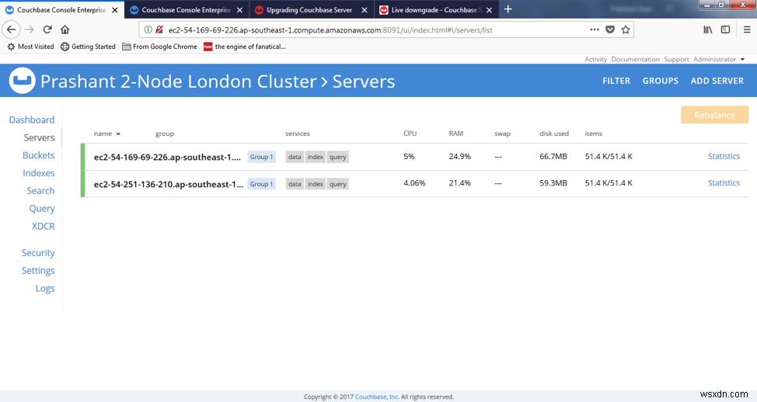Open Statistics for ec2-54-169-69-226 server

pyautogui.click(x=724, y=156)
